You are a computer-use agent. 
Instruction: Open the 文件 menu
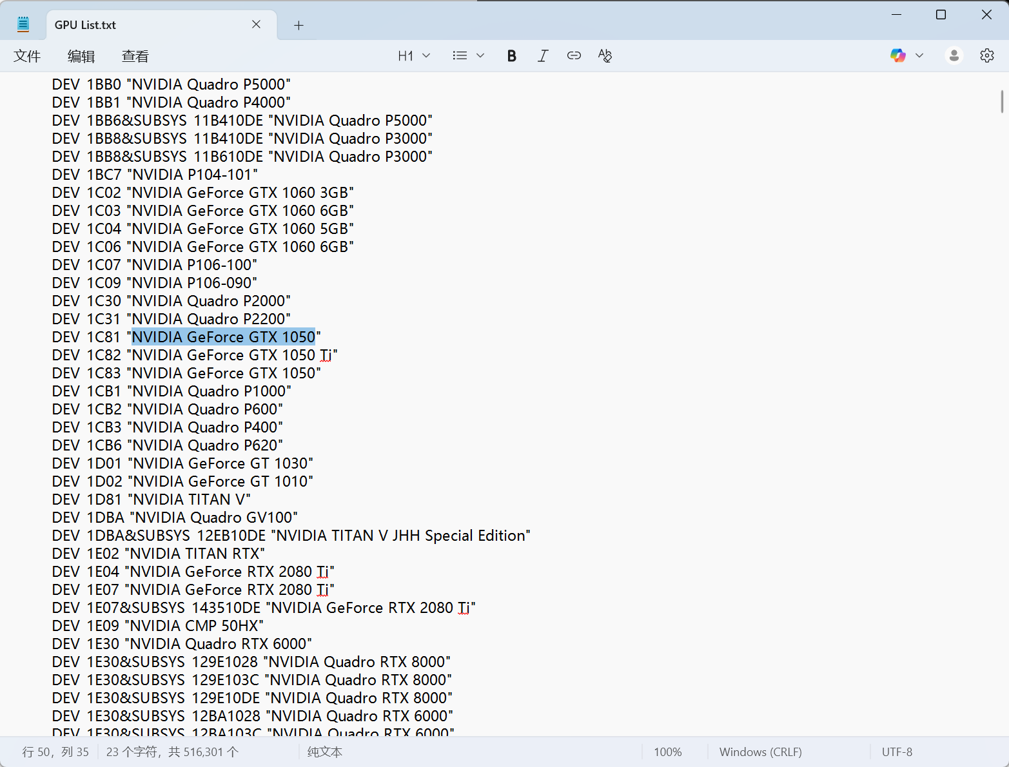(27, 57)
